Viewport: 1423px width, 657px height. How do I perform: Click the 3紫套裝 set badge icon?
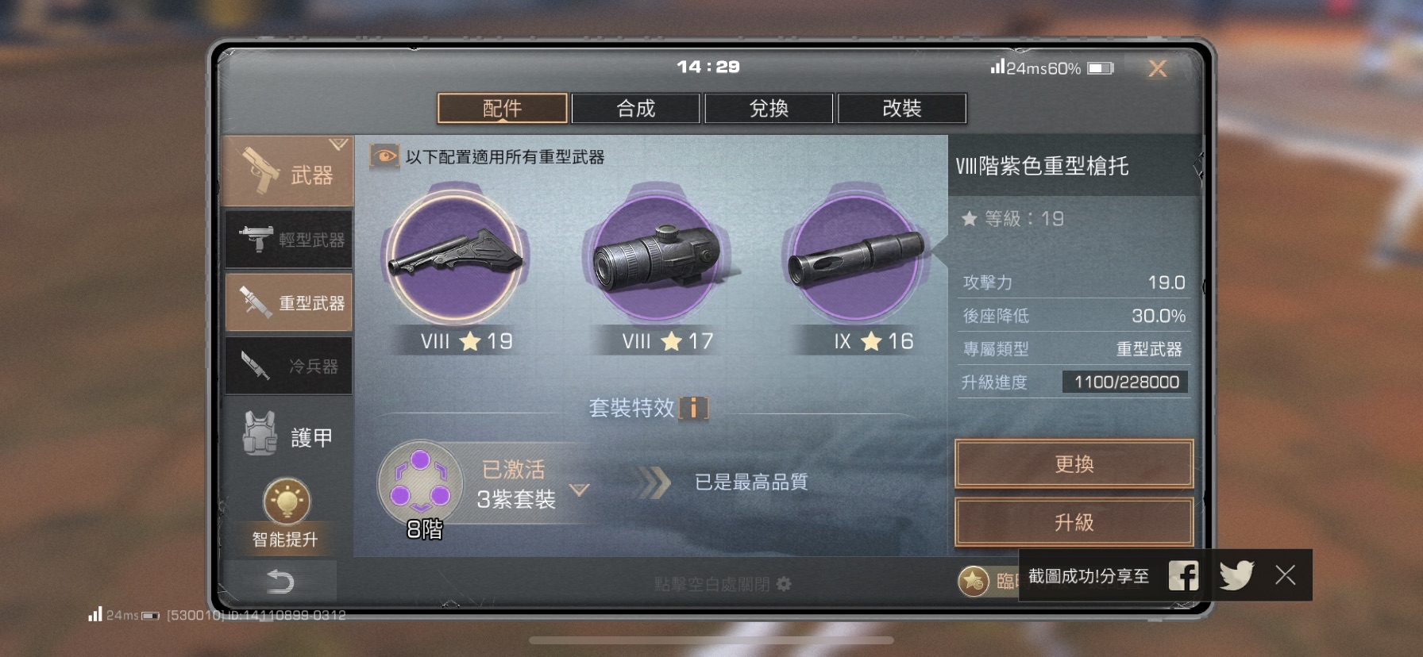click(420, 482)
